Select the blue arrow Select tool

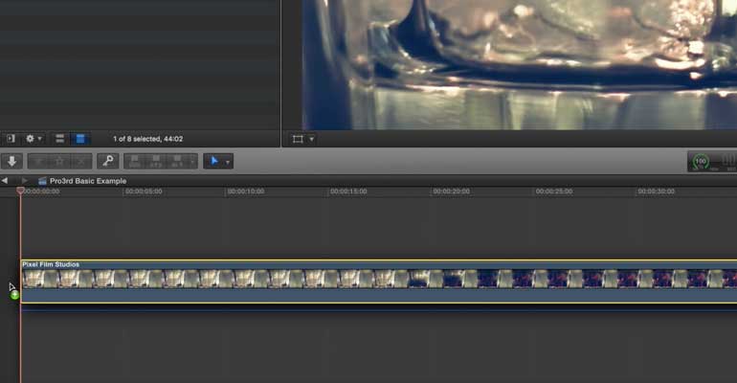click(x=213, y=161)
